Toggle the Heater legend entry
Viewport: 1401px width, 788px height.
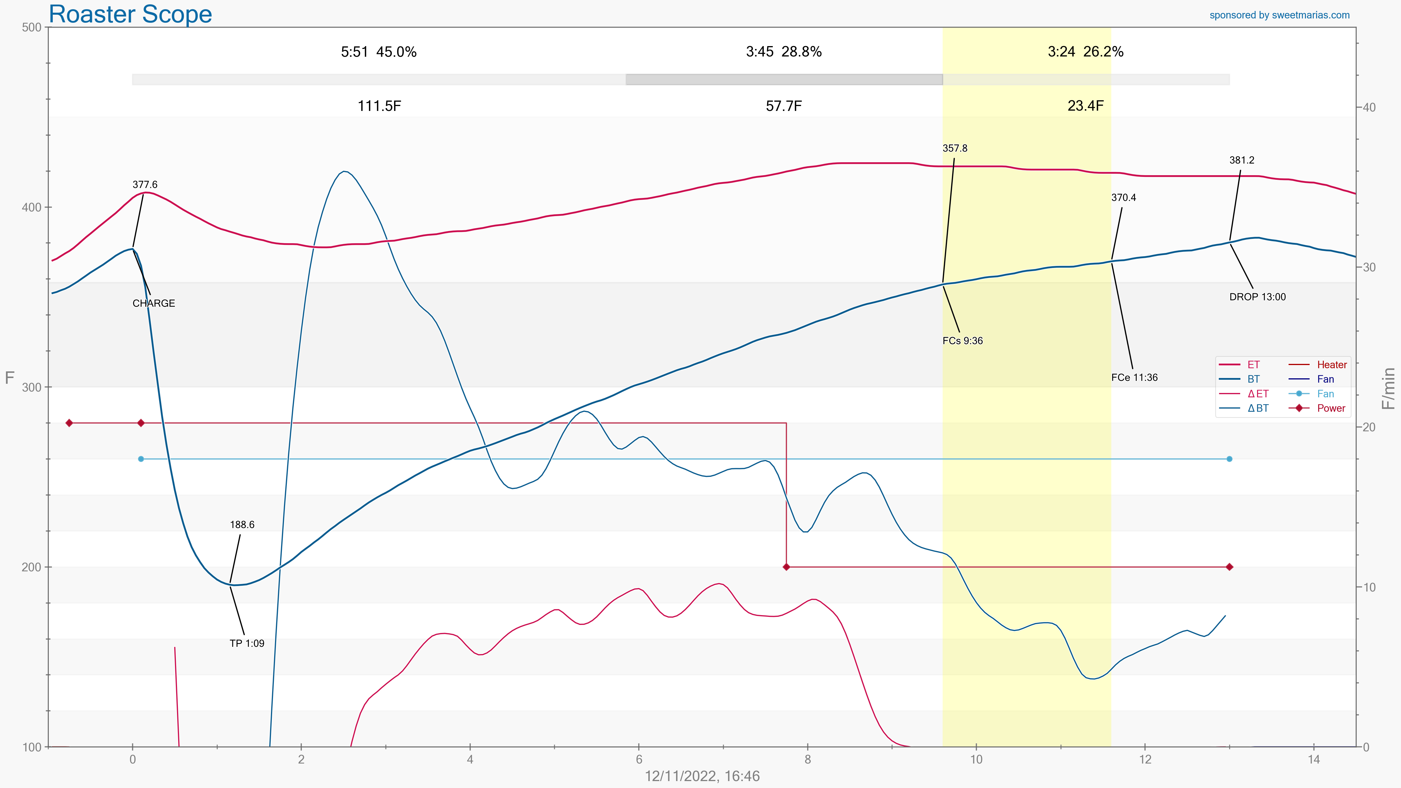point(1332,365)
